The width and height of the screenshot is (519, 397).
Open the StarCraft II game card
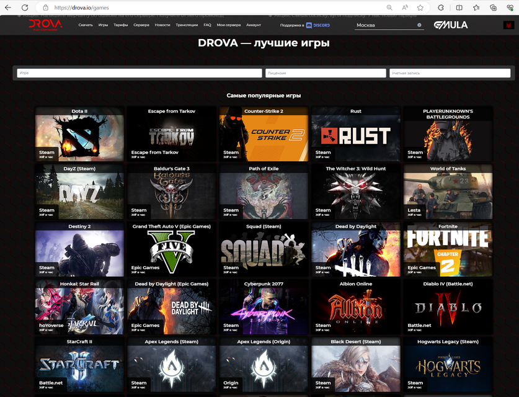[x=79, y=364]
